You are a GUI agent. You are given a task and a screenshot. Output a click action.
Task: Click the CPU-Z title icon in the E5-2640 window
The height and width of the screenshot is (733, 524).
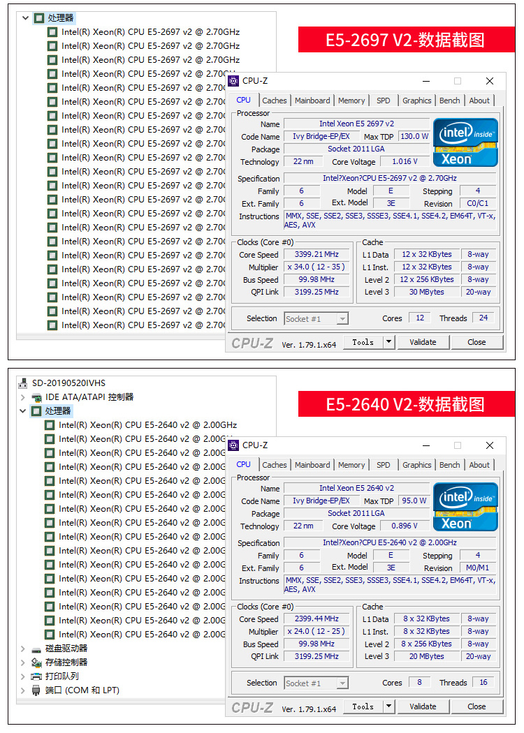pos(233,445)
